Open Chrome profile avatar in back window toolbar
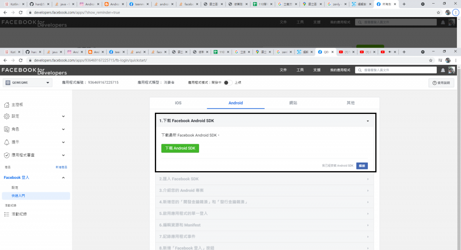461x250 pixels. 448,13
